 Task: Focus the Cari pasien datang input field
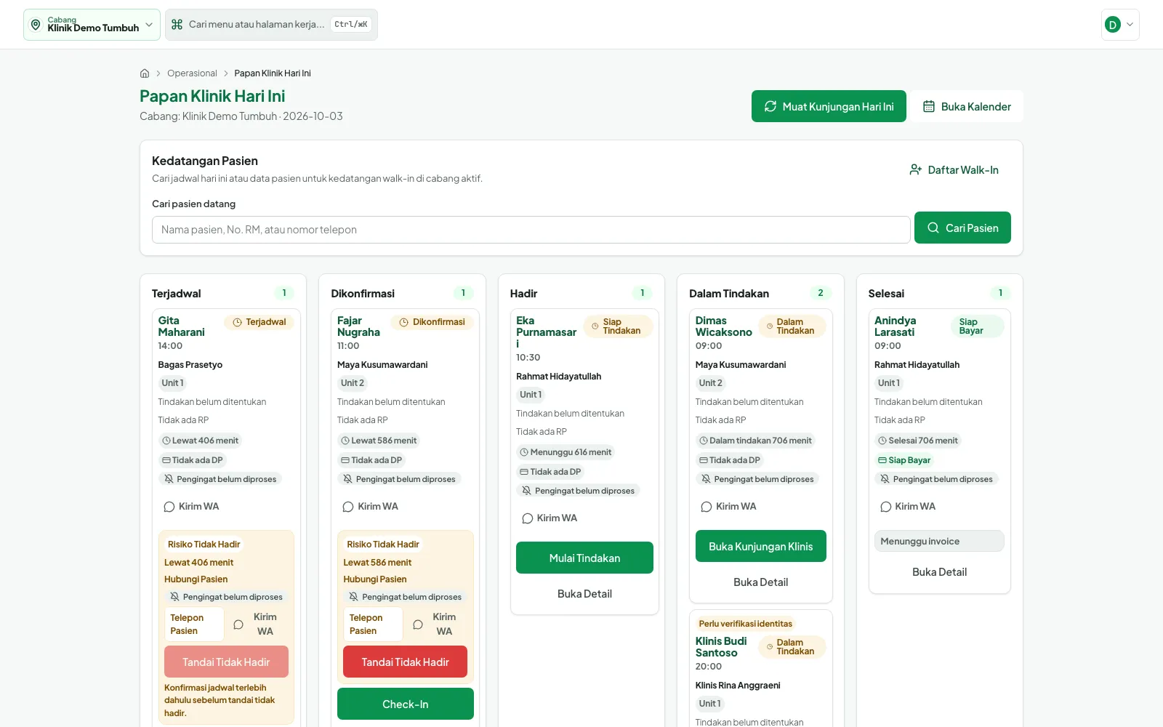click(531, 230)
